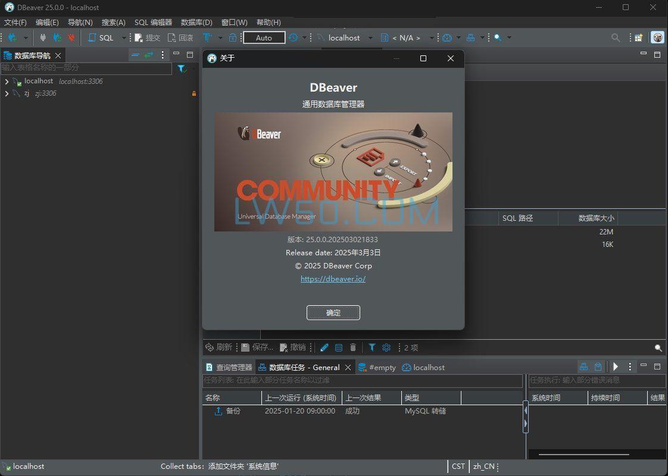Expand the localhost connection tree node
The width and height of the screenshot is (668, 476).
point(7,82)
